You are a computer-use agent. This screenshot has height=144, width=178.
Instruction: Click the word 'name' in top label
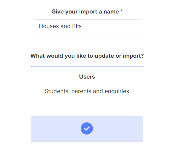(x=111, y=12)
